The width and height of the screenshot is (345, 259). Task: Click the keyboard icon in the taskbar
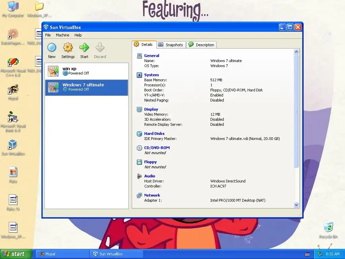307,254
